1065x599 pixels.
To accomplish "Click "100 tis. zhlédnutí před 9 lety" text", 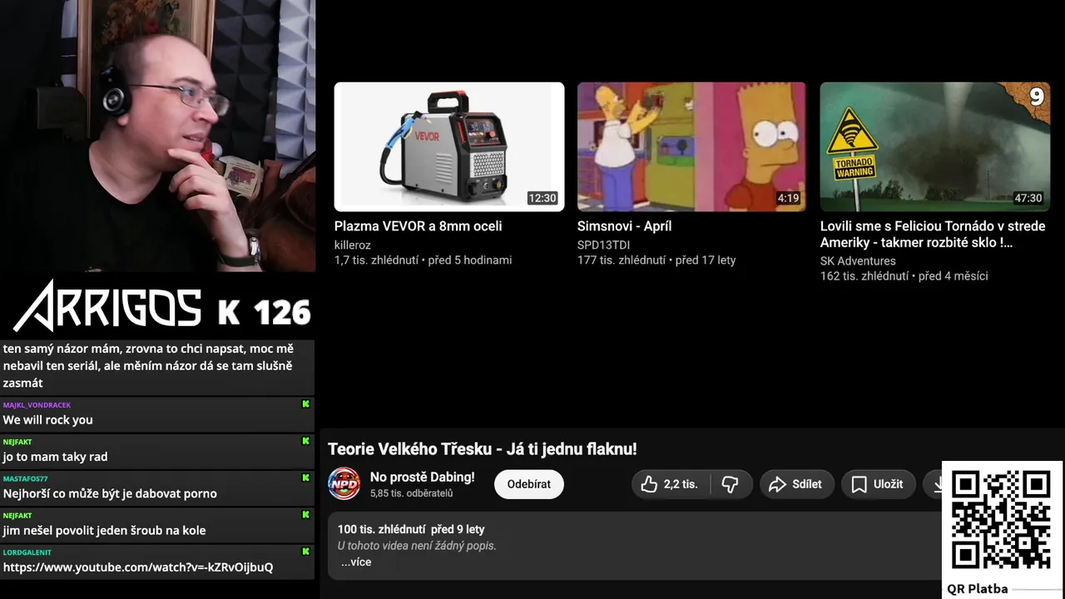I will pos(411,529).
